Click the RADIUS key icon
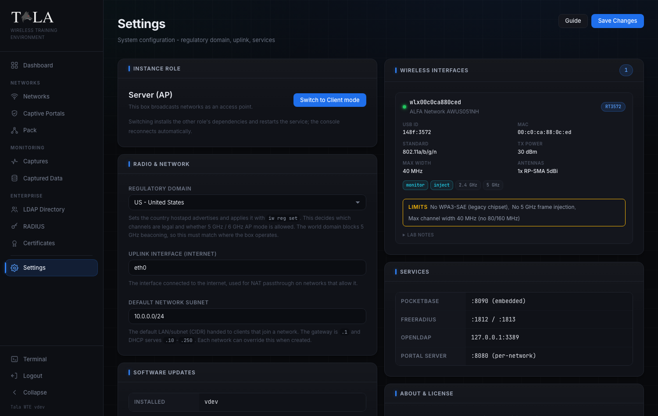 click(x=14, y=226)
